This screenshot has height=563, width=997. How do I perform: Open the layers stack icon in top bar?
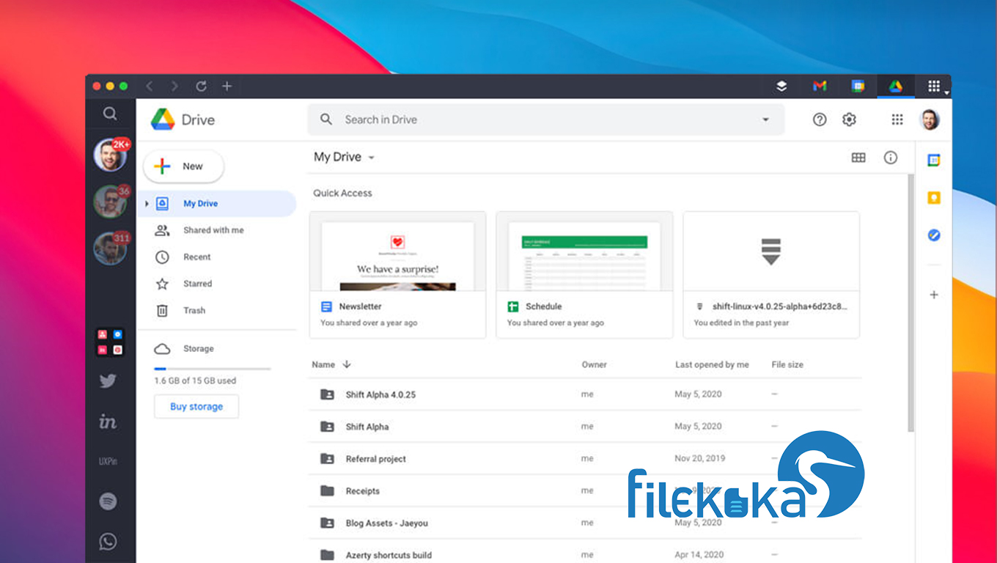(781, 87)
